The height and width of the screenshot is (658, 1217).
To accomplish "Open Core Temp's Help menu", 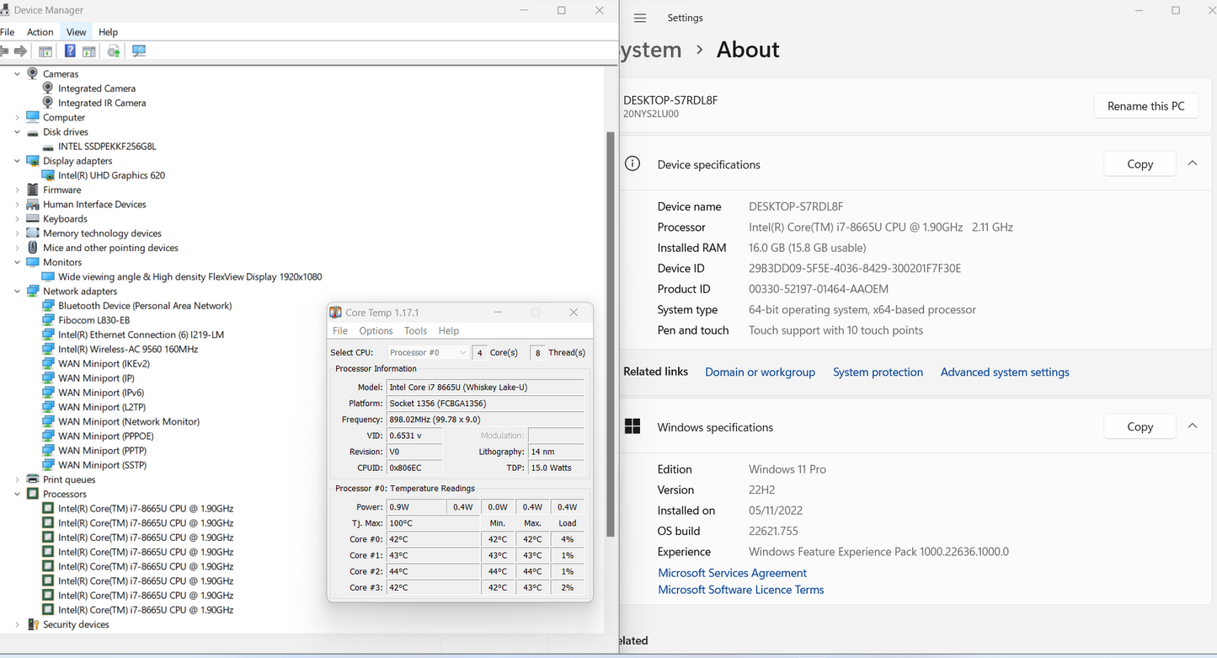I will coord(449,331).
